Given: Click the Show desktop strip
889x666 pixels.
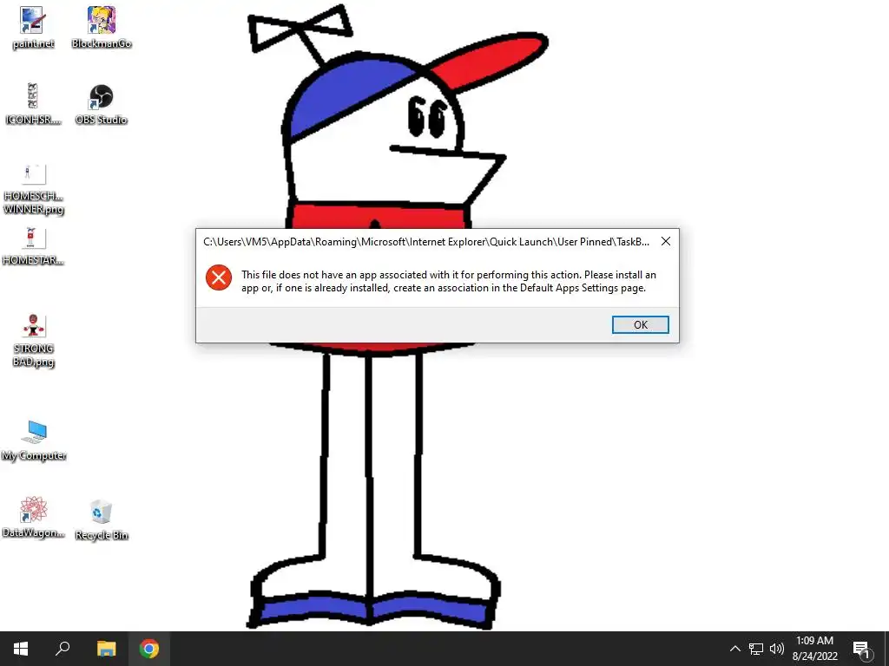Looking at the screenshot, I should [886, 649].
